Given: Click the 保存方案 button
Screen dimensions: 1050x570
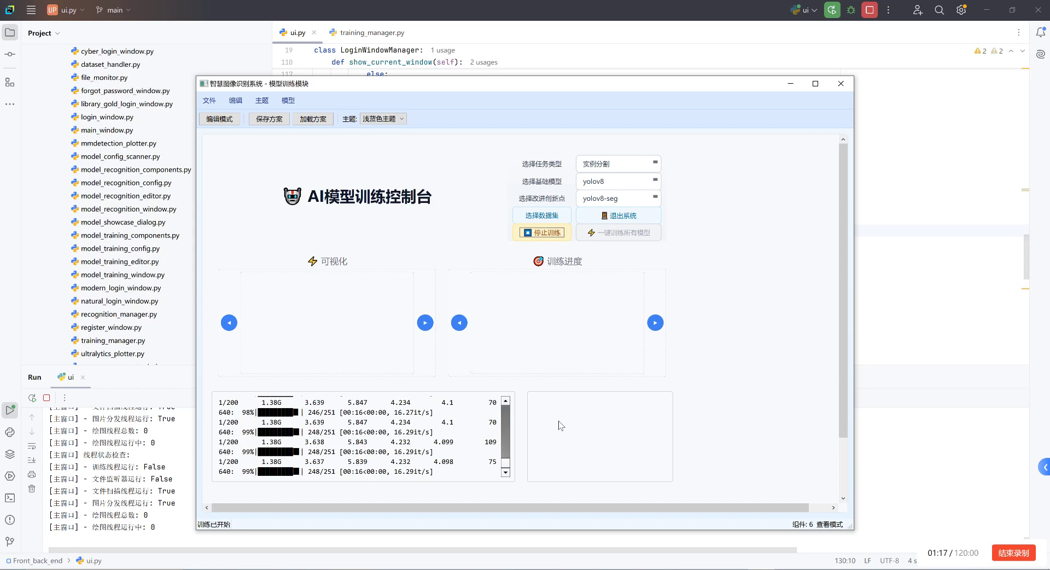Looking at the screenshot, I should (269, 119).
